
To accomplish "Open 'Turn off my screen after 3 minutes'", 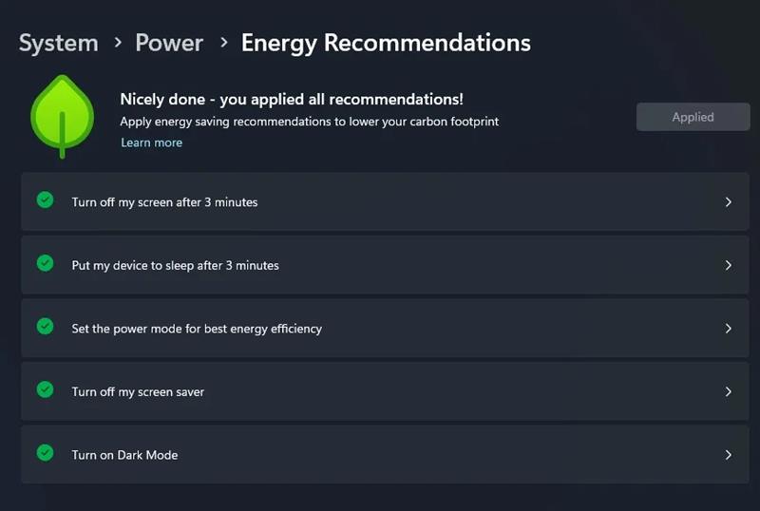I will [164, 202].
